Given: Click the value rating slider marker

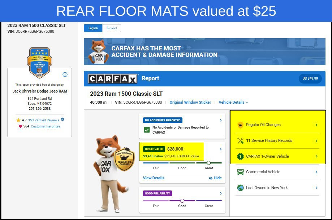Looking at the screenshot, I should tap(209, 163).
